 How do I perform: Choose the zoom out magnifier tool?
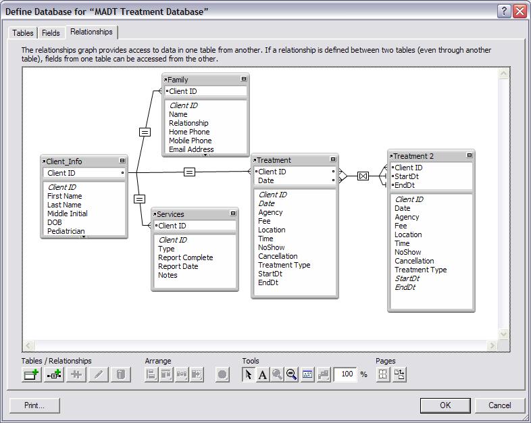pos(292,374)
